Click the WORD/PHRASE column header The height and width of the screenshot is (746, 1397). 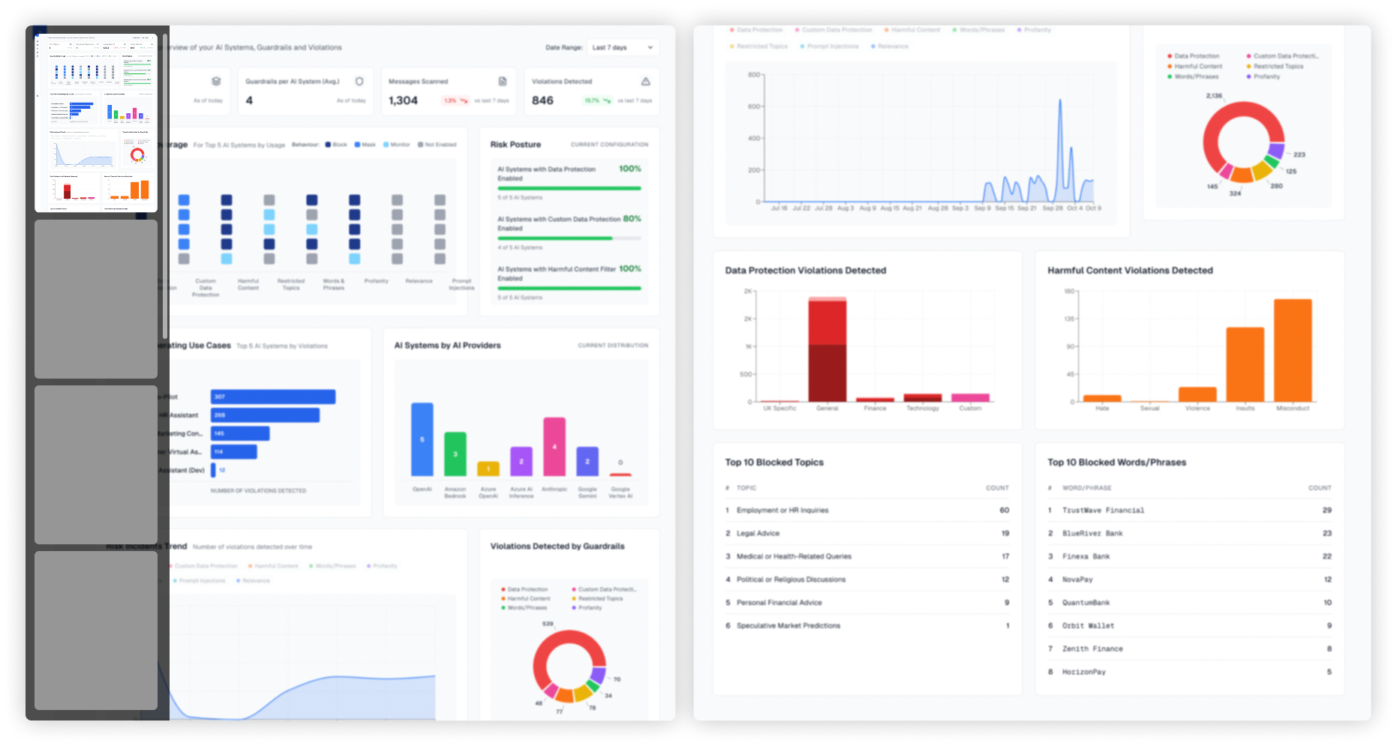(x=1086, y=488)
